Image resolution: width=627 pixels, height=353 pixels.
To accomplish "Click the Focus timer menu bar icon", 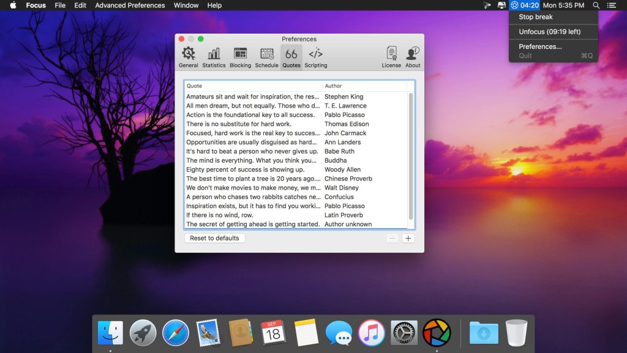I will [525, 6].
